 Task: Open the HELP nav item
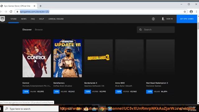pyautogui.click(x=41, y=19)
